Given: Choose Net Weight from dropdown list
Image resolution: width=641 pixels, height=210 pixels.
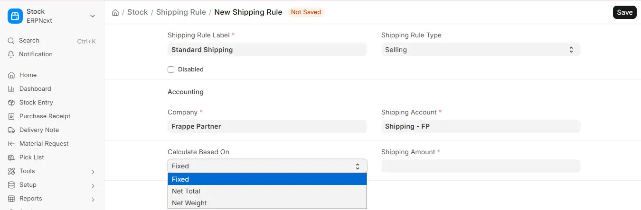Looking at the screenshot, I should pos(267,203).
